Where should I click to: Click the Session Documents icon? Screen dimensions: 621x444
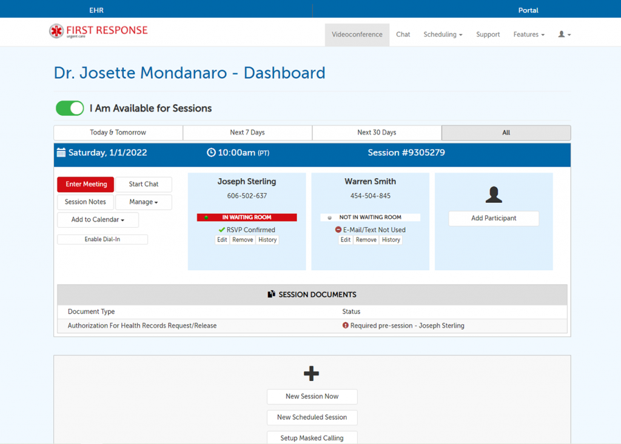[271, 294]
